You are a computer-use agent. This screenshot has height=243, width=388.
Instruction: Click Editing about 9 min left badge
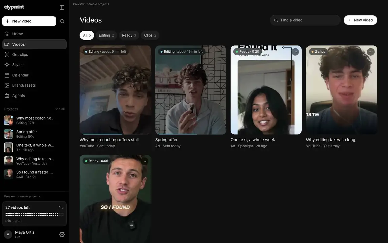point(106,52)
